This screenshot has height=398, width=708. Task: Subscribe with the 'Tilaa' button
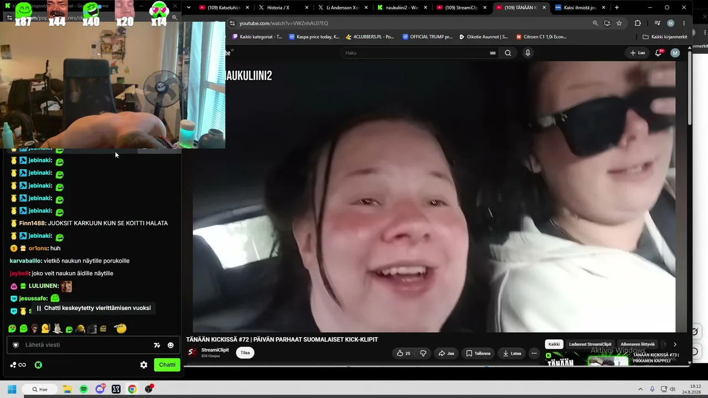click(x=245, y=353)
